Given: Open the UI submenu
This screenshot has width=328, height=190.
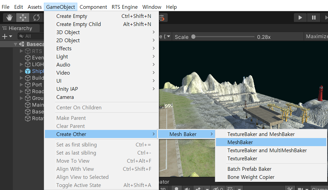Looking at the screenshot, I should pyautogui.click(x=102, y=81).
